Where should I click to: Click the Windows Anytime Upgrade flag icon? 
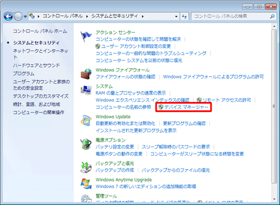(86, 184)
